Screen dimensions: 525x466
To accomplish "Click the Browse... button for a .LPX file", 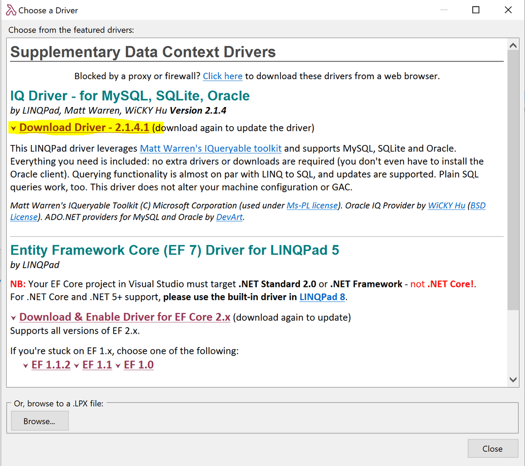I will tap(39, 420).
